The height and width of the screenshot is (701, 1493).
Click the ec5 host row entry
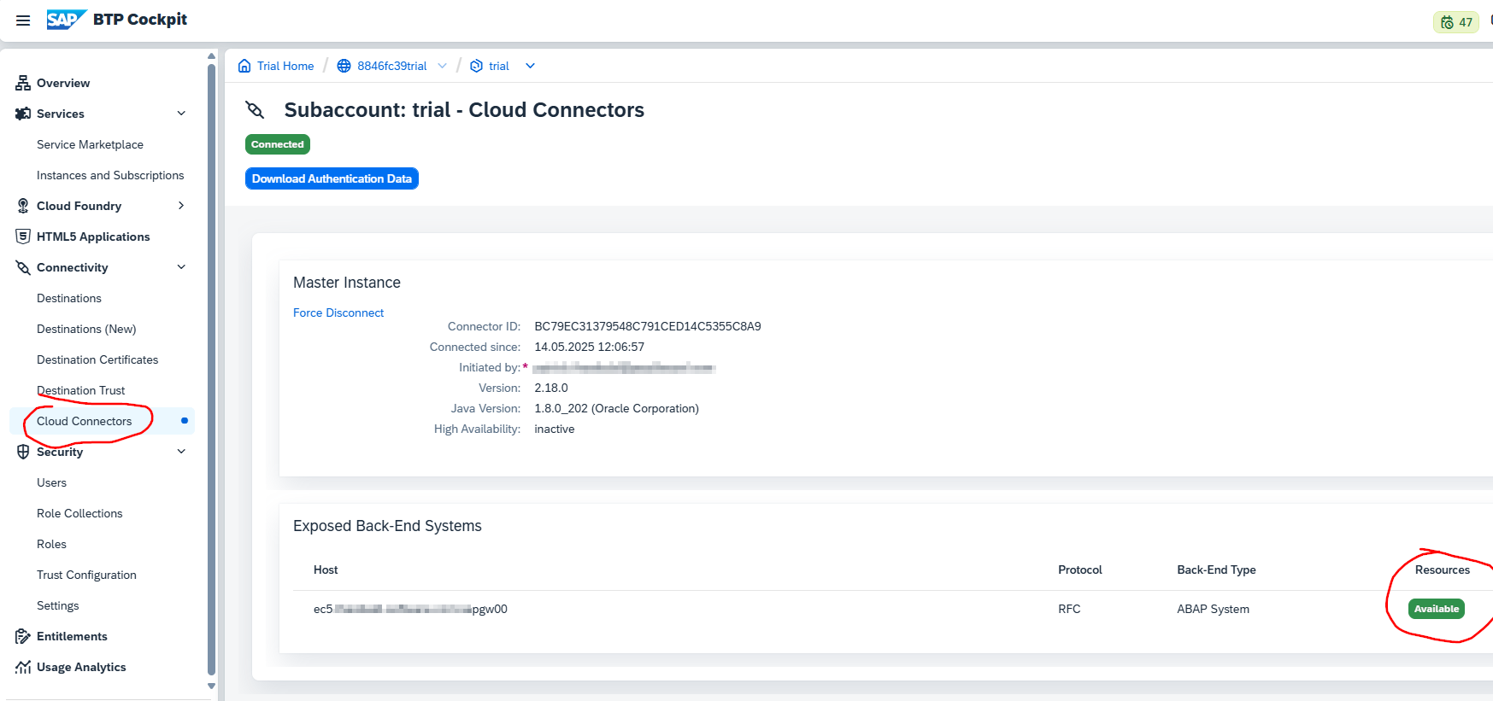410,609
